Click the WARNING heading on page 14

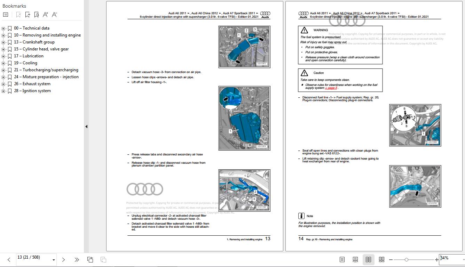click(x=321, y=30)
